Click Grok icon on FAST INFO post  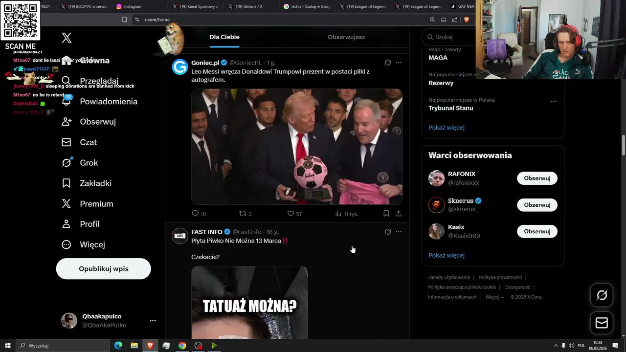click(388, 232)
